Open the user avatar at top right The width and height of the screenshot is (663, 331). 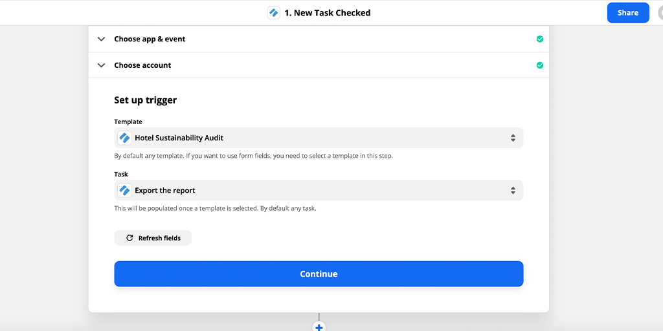point(658,13)
